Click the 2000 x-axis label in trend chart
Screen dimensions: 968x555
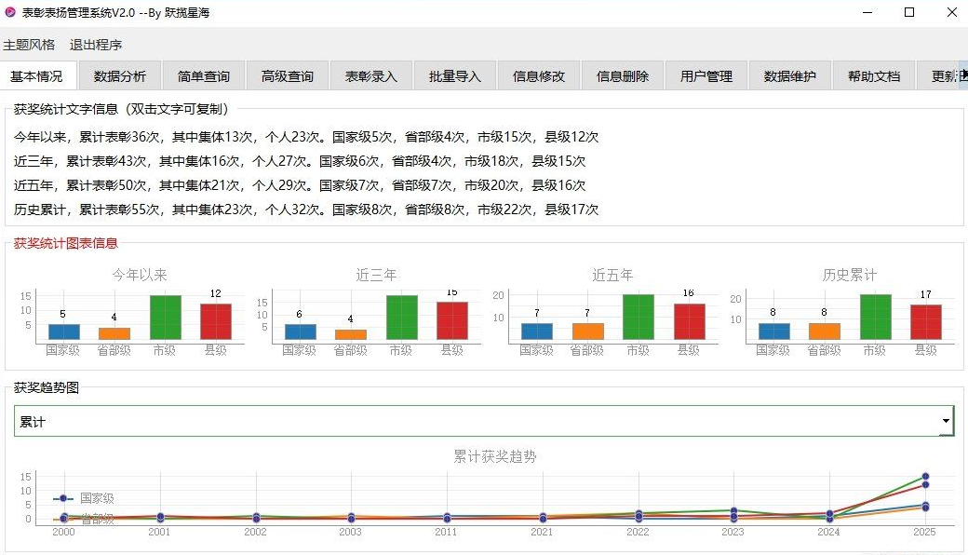63,532
